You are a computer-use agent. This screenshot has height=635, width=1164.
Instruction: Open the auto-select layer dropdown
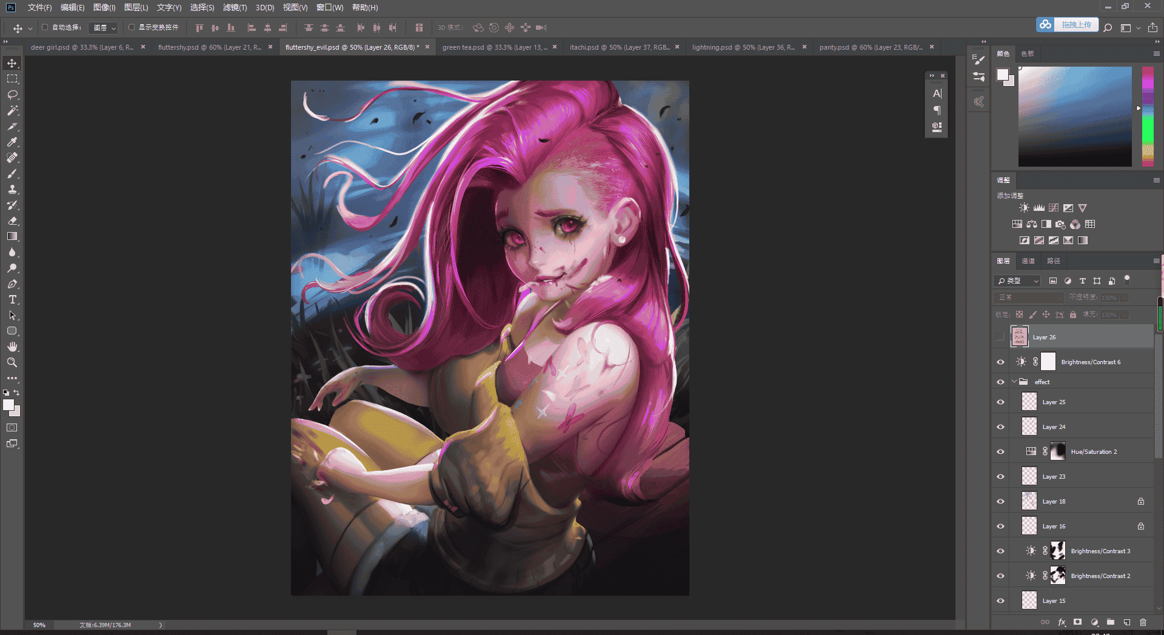[103, 28]
